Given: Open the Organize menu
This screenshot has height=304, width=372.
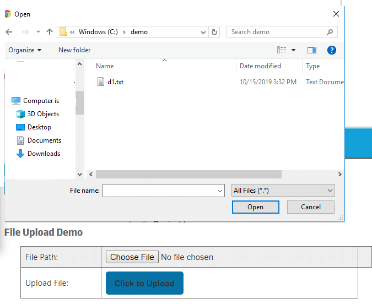Looking at the screenshot, I should pyautogui.click(x=25, y=50).
